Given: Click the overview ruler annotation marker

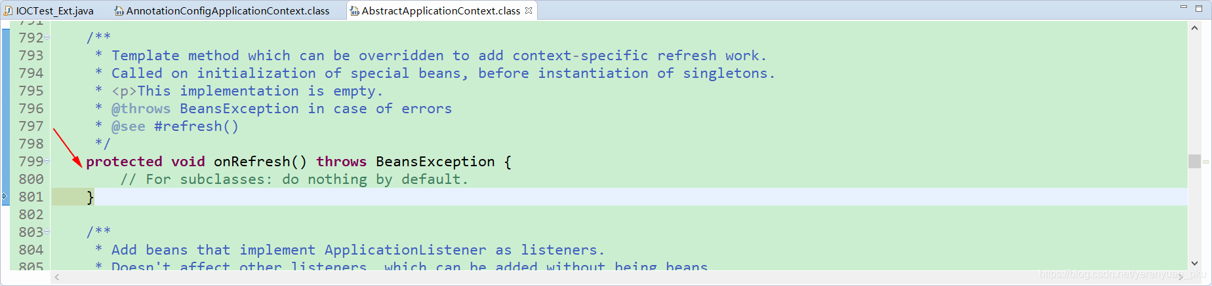Looking at the screenshot, I should point(1205,162).
